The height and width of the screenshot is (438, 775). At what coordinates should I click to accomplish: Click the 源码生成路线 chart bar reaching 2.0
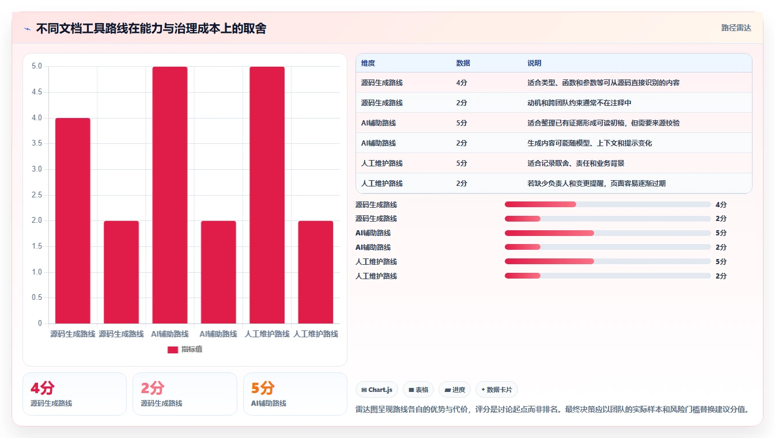pyautogui.click(x=121, y=272)
